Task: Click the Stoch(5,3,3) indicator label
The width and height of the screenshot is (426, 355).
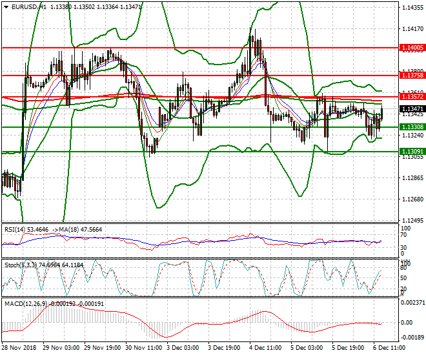Action: click(x=19, y=265)
